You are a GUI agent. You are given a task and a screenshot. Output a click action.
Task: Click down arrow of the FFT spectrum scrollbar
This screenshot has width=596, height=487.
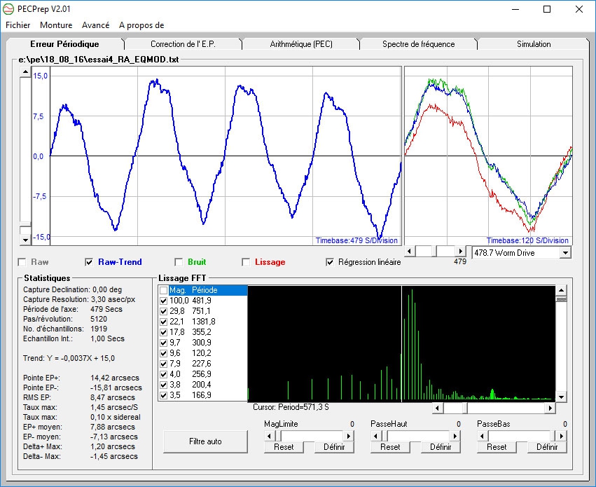pyautogui.click(x=561, y=397)
